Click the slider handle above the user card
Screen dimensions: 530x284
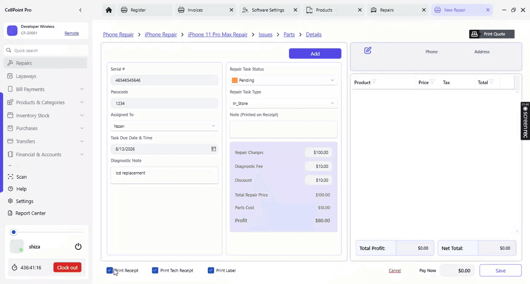pyautogui.click(x=14, y=232)
